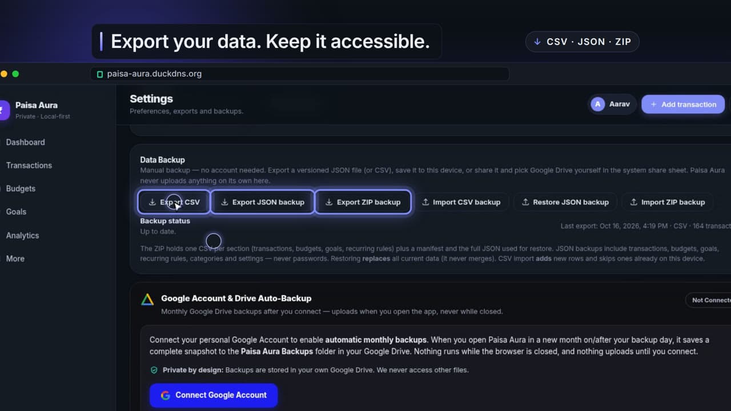The width and height of the screenshot is (731, 411).
Task: Click the green maximize window dot
Action: [15, 74]
